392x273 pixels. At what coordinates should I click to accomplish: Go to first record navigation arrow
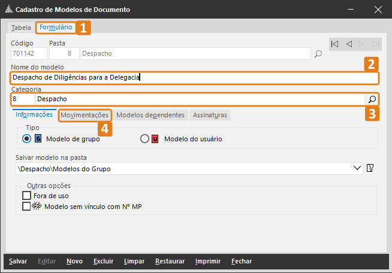pyautogui.click(x=334, y=44)
